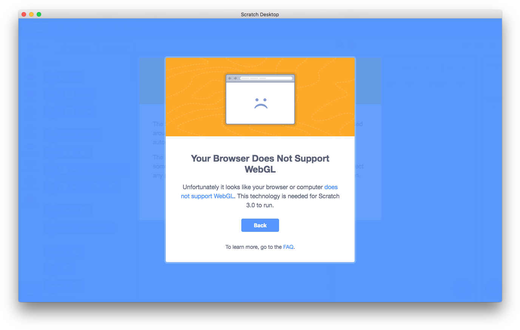Open the 'does not support WebGL' link
Screen dimensions: 520x330
259,191
